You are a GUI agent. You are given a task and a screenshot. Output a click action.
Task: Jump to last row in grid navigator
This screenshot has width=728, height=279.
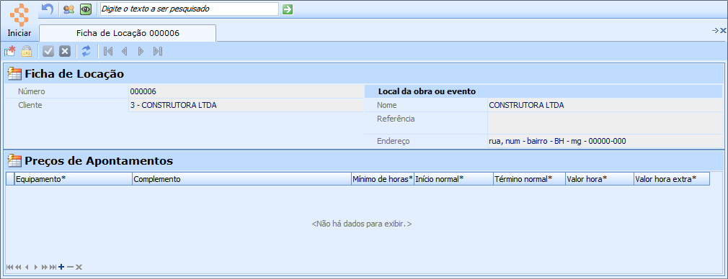[x=53, y=267]
